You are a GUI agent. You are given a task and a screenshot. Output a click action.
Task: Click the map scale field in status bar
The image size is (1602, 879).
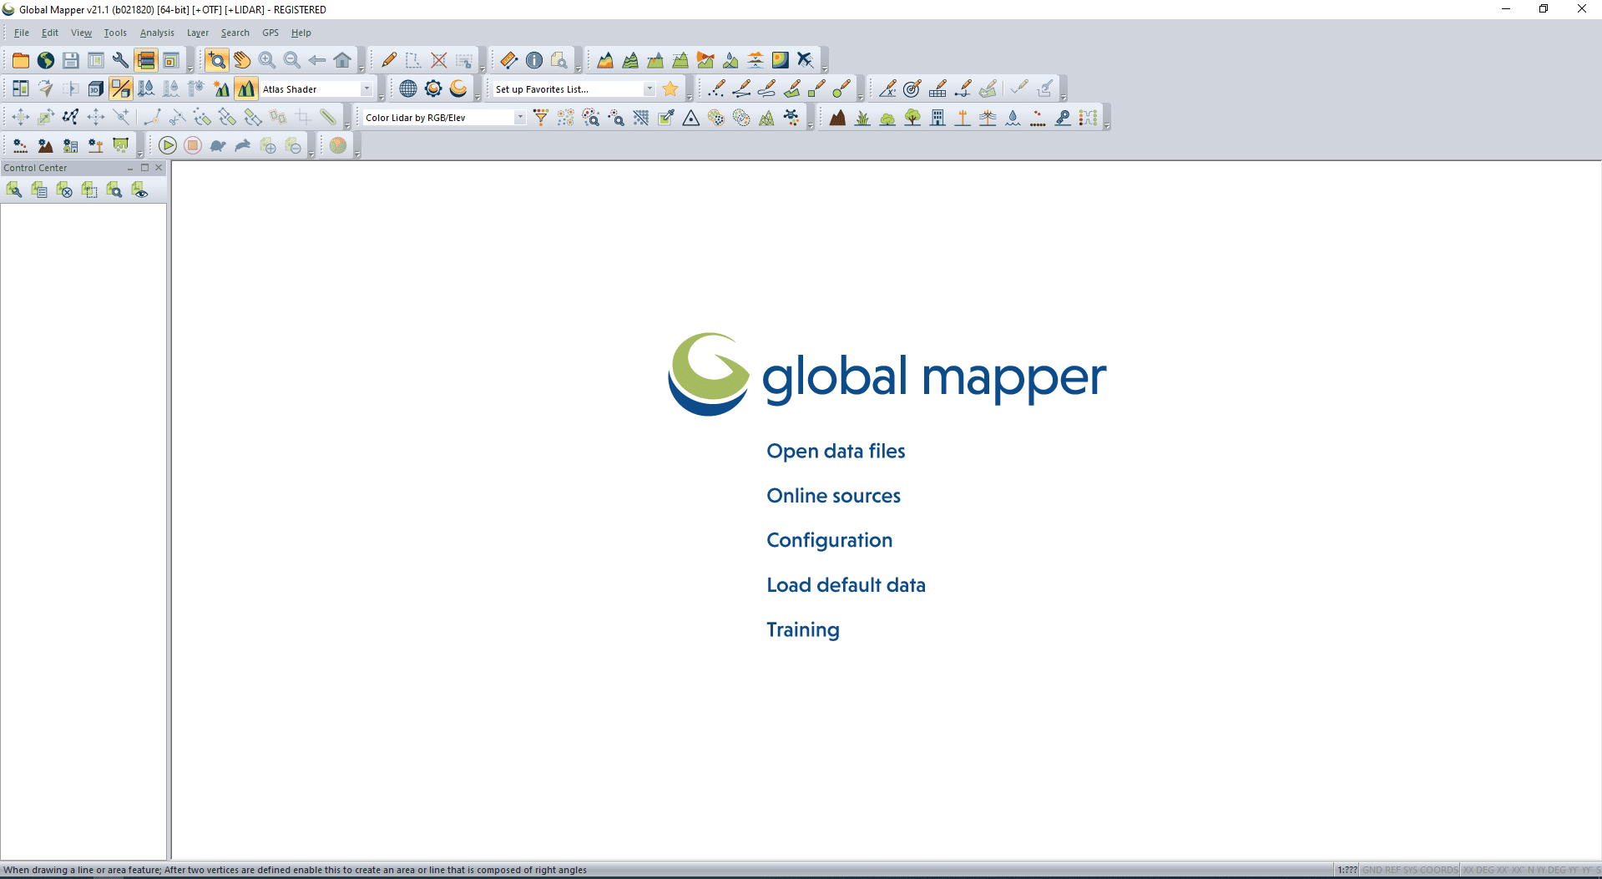(x=1346, y=869)
